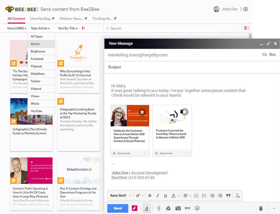280x214 pixels.
Task: Toggle underline formatting in message toolbar
Action: pos(166,196)
